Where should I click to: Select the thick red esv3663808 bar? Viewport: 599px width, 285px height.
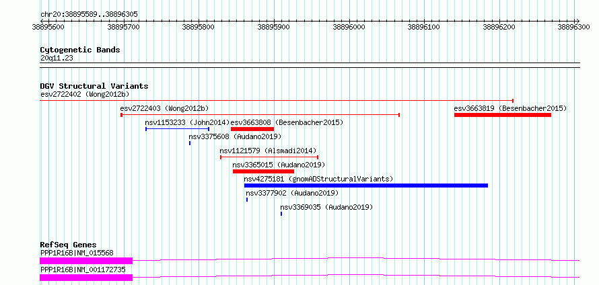(x=252, y=129)
